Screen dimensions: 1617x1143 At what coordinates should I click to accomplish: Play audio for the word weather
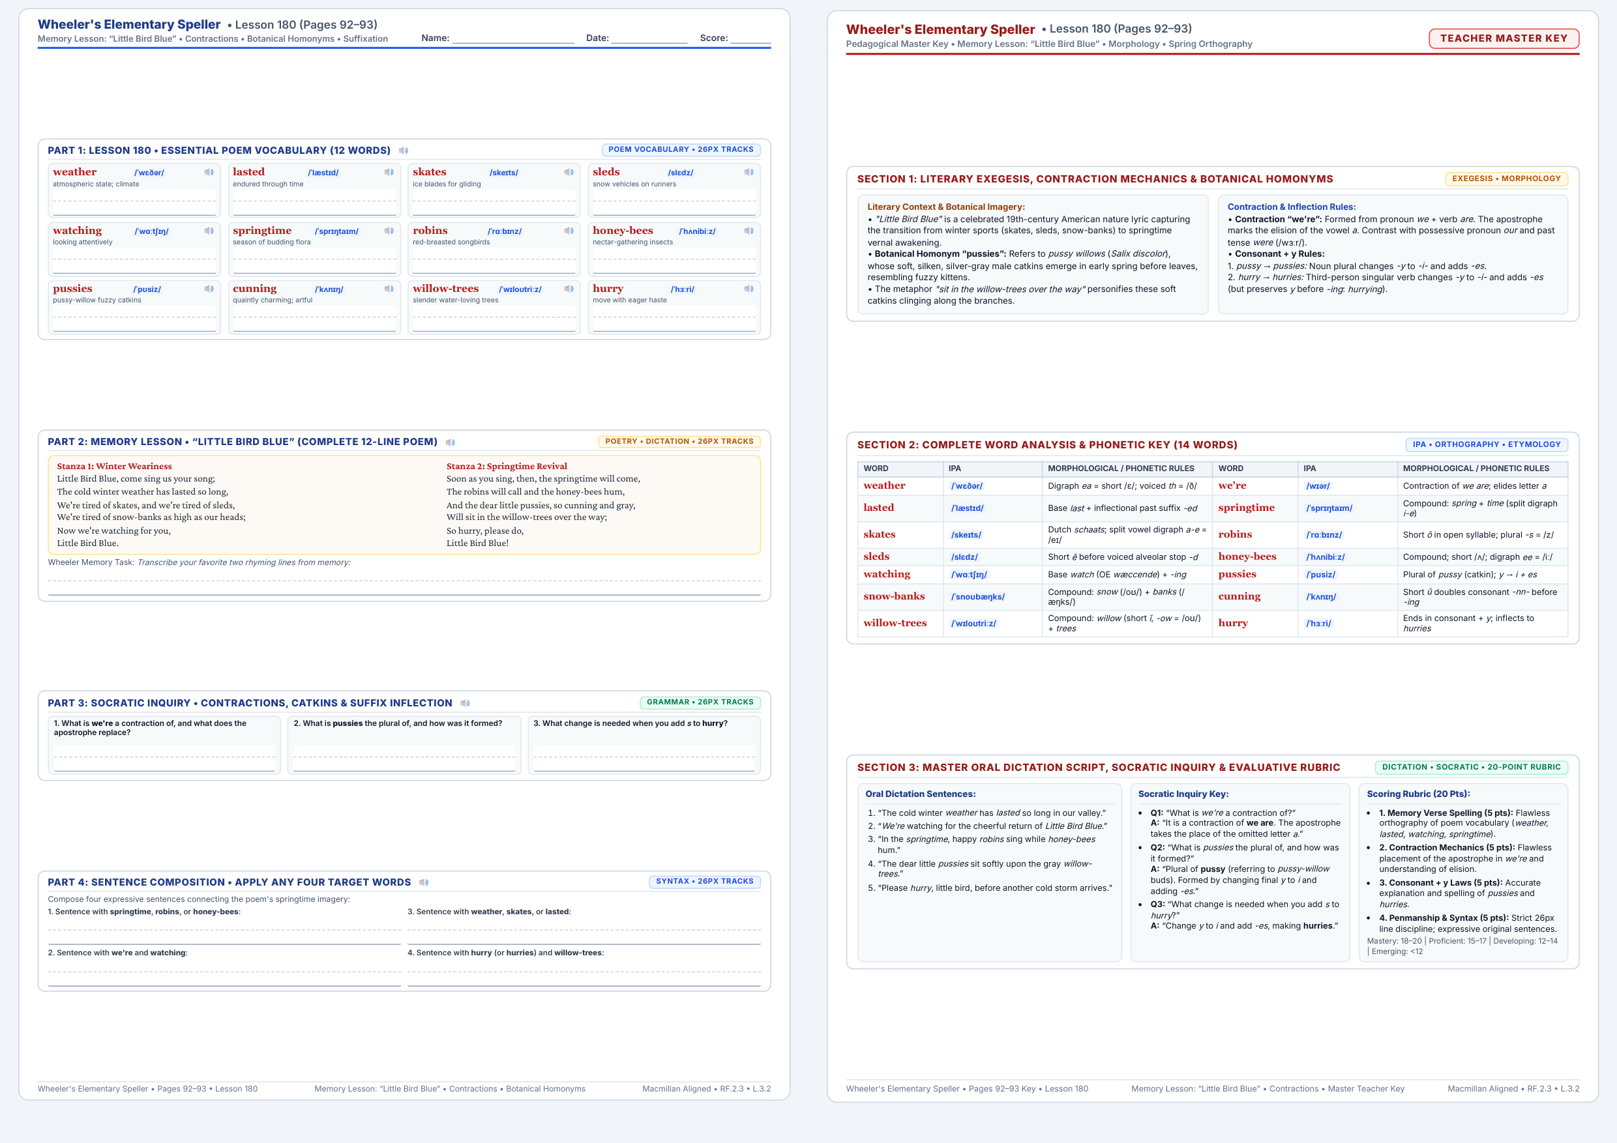209,173
